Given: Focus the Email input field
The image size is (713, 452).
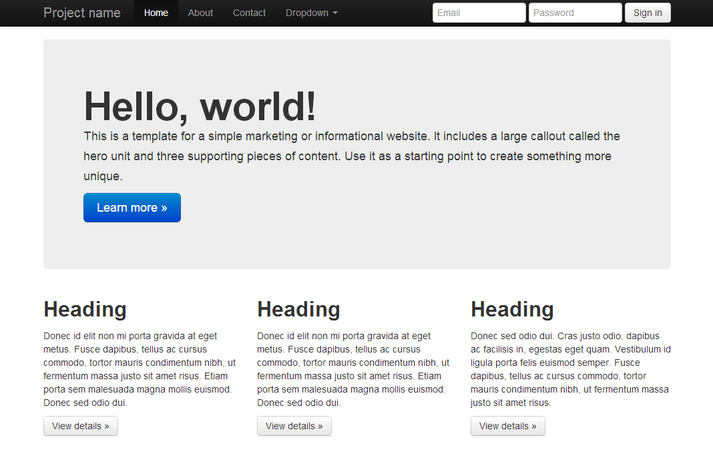Looking at the screenshot, I should (479, 13).
